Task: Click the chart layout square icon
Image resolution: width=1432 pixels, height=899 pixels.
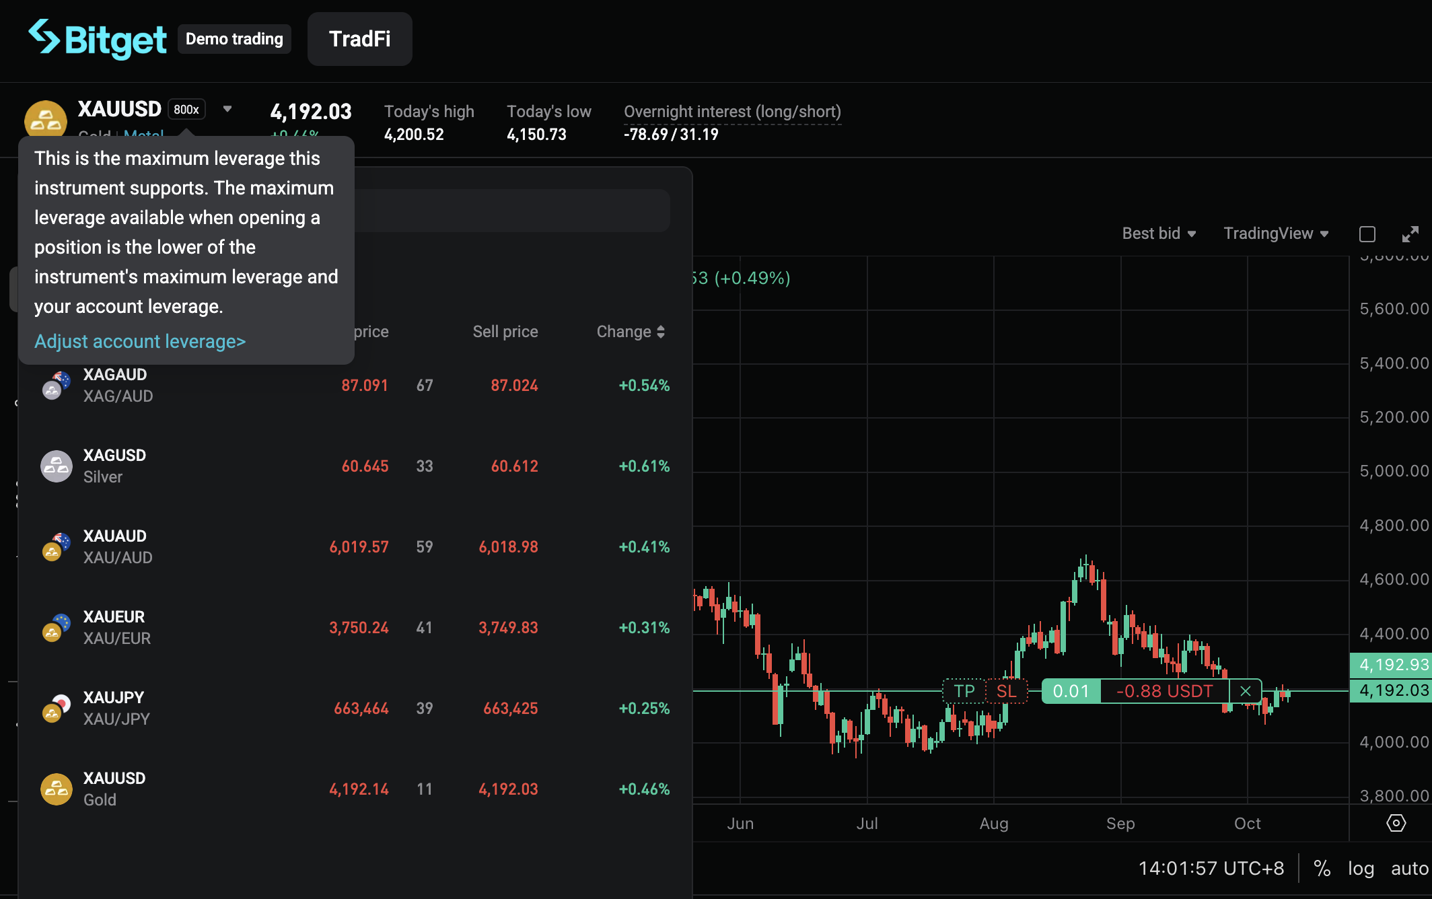Action: point(1367,234)
